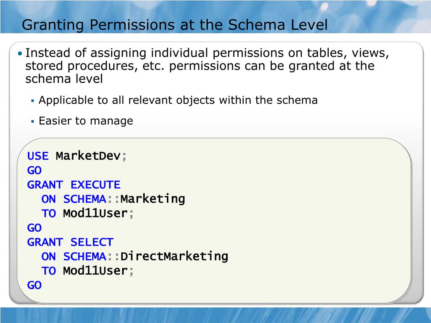This screenshot has height=323, width=431.
Task: Click the 'SELECT' keyword
Action: click(92, 242)
